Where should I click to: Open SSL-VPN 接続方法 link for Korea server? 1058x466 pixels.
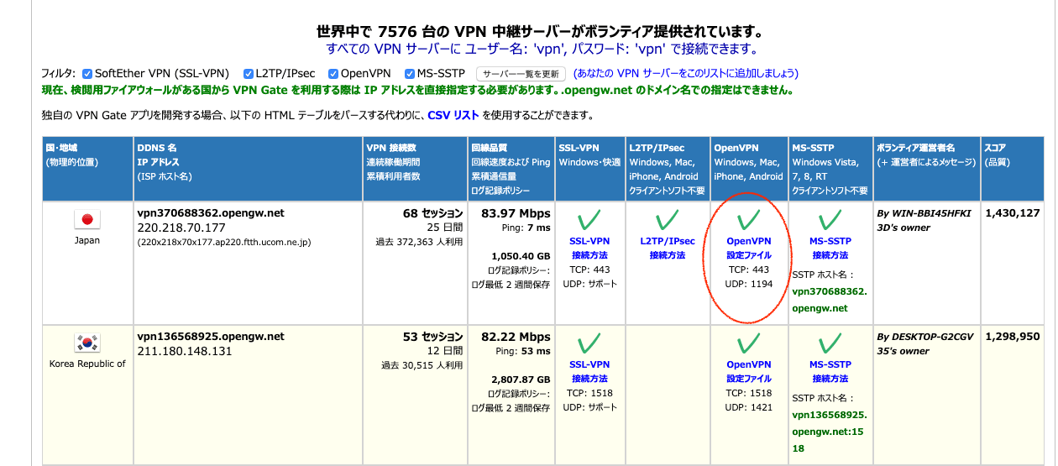click(x=589, y=371)
